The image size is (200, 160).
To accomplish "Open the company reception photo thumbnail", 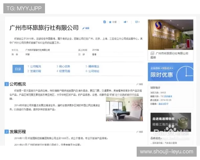I will point(171,35).
